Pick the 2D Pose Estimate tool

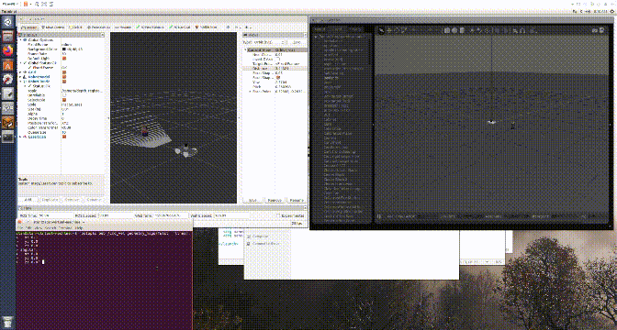pyautogui.click(x=151, y=27)
